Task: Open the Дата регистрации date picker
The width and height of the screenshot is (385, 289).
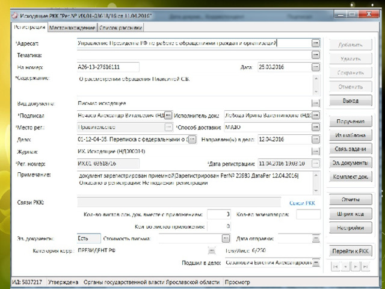Action: (x=315, y=163)
